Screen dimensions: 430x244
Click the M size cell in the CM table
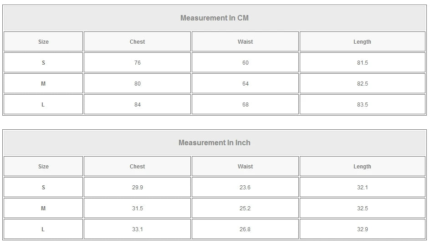pyautogui.click(x=43, y=84)
